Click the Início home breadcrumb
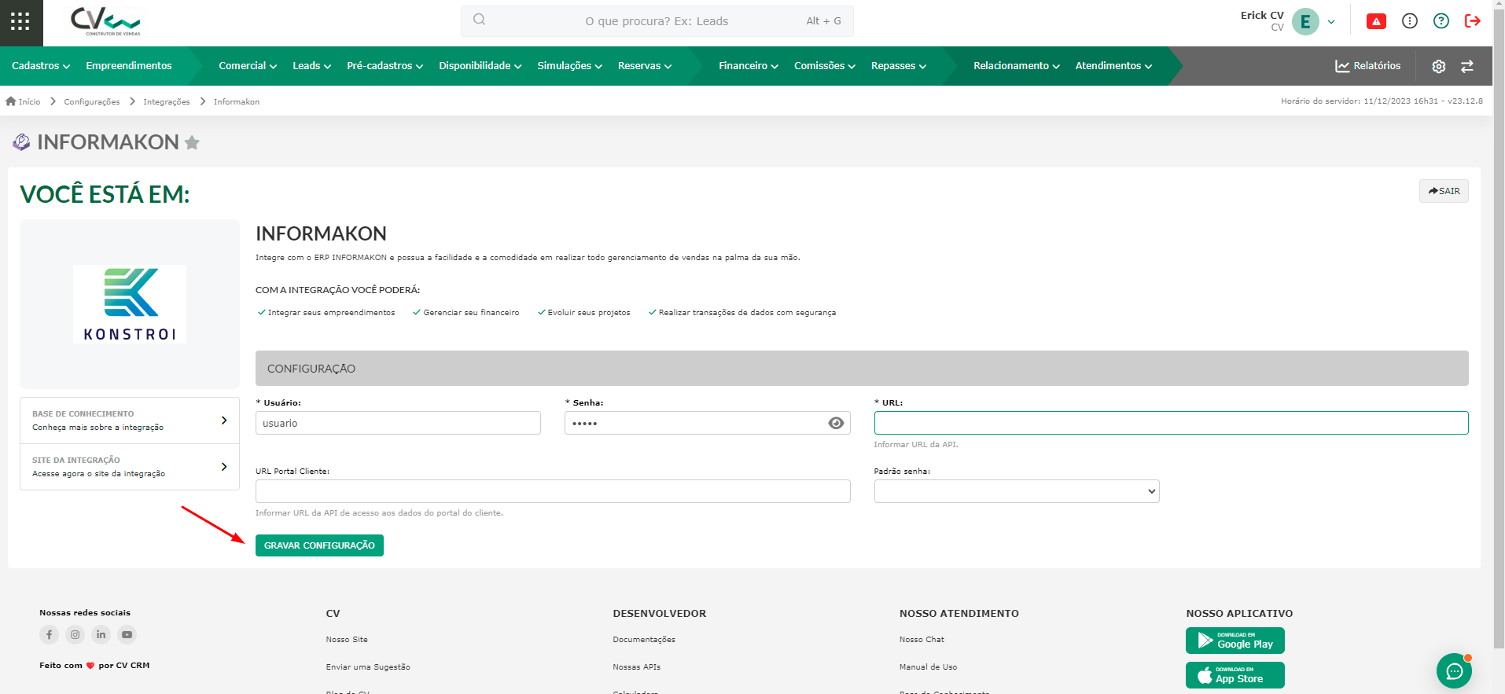 tap(23, 101)
